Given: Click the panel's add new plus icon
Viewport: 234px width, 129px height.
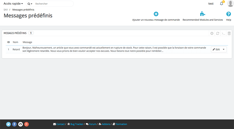Looking at the screenshot, I should (212, 33).
